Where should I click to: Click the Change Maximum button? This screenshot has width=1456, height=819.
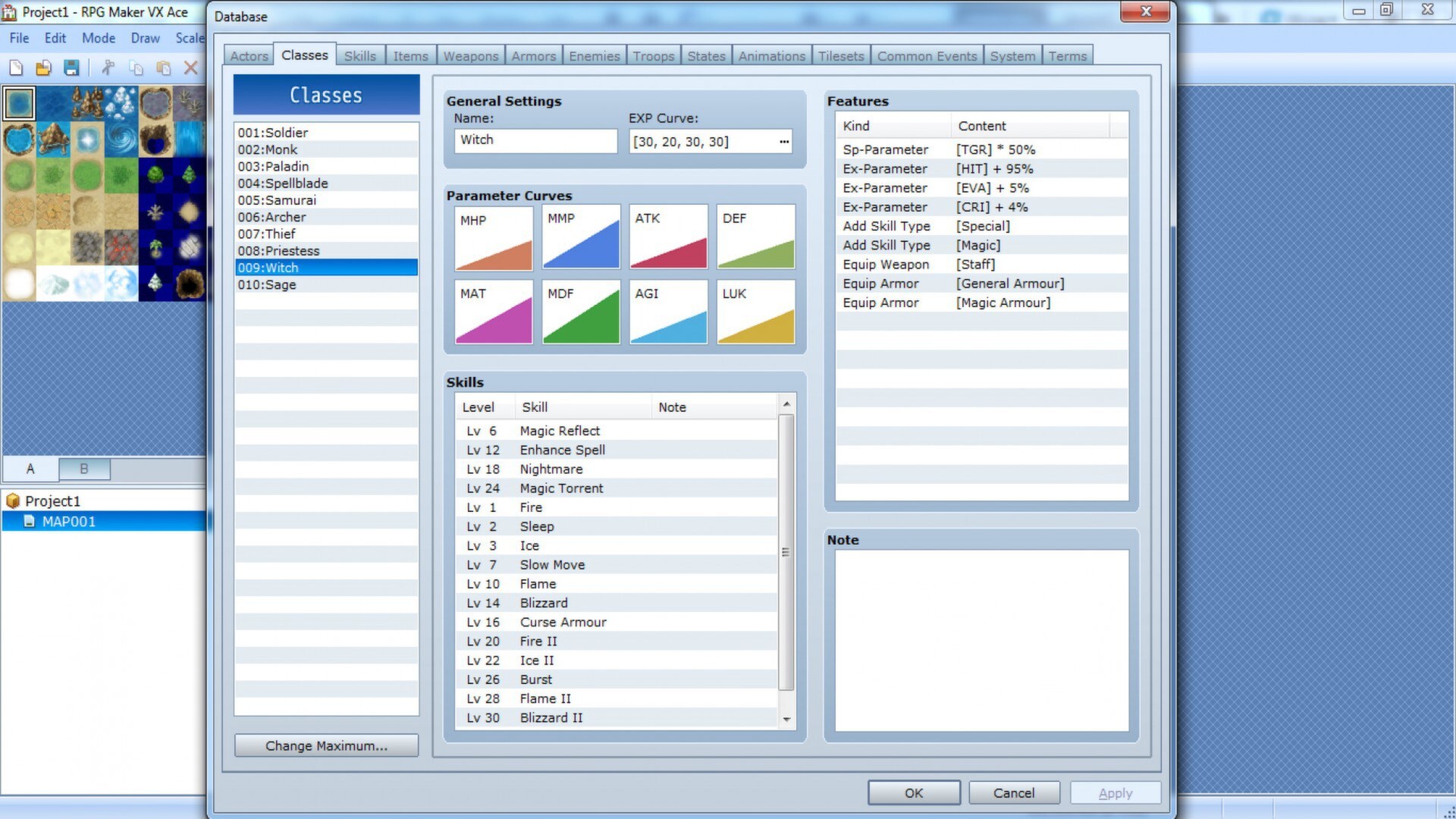(326, 745)
